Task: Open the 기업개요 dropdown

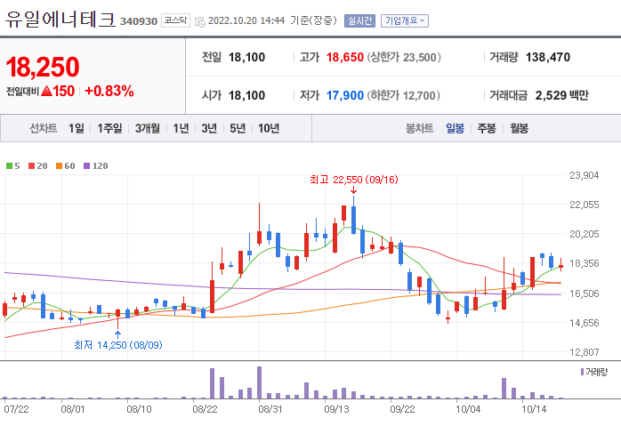Action: (x=405, y=20)
